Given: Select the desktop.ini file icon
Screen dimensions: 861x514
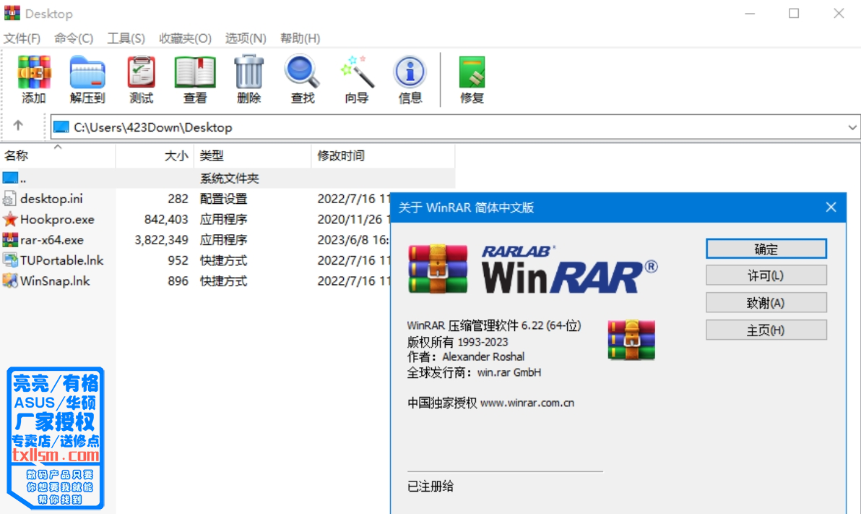Looking at the screenshot, I should [9, 199].
